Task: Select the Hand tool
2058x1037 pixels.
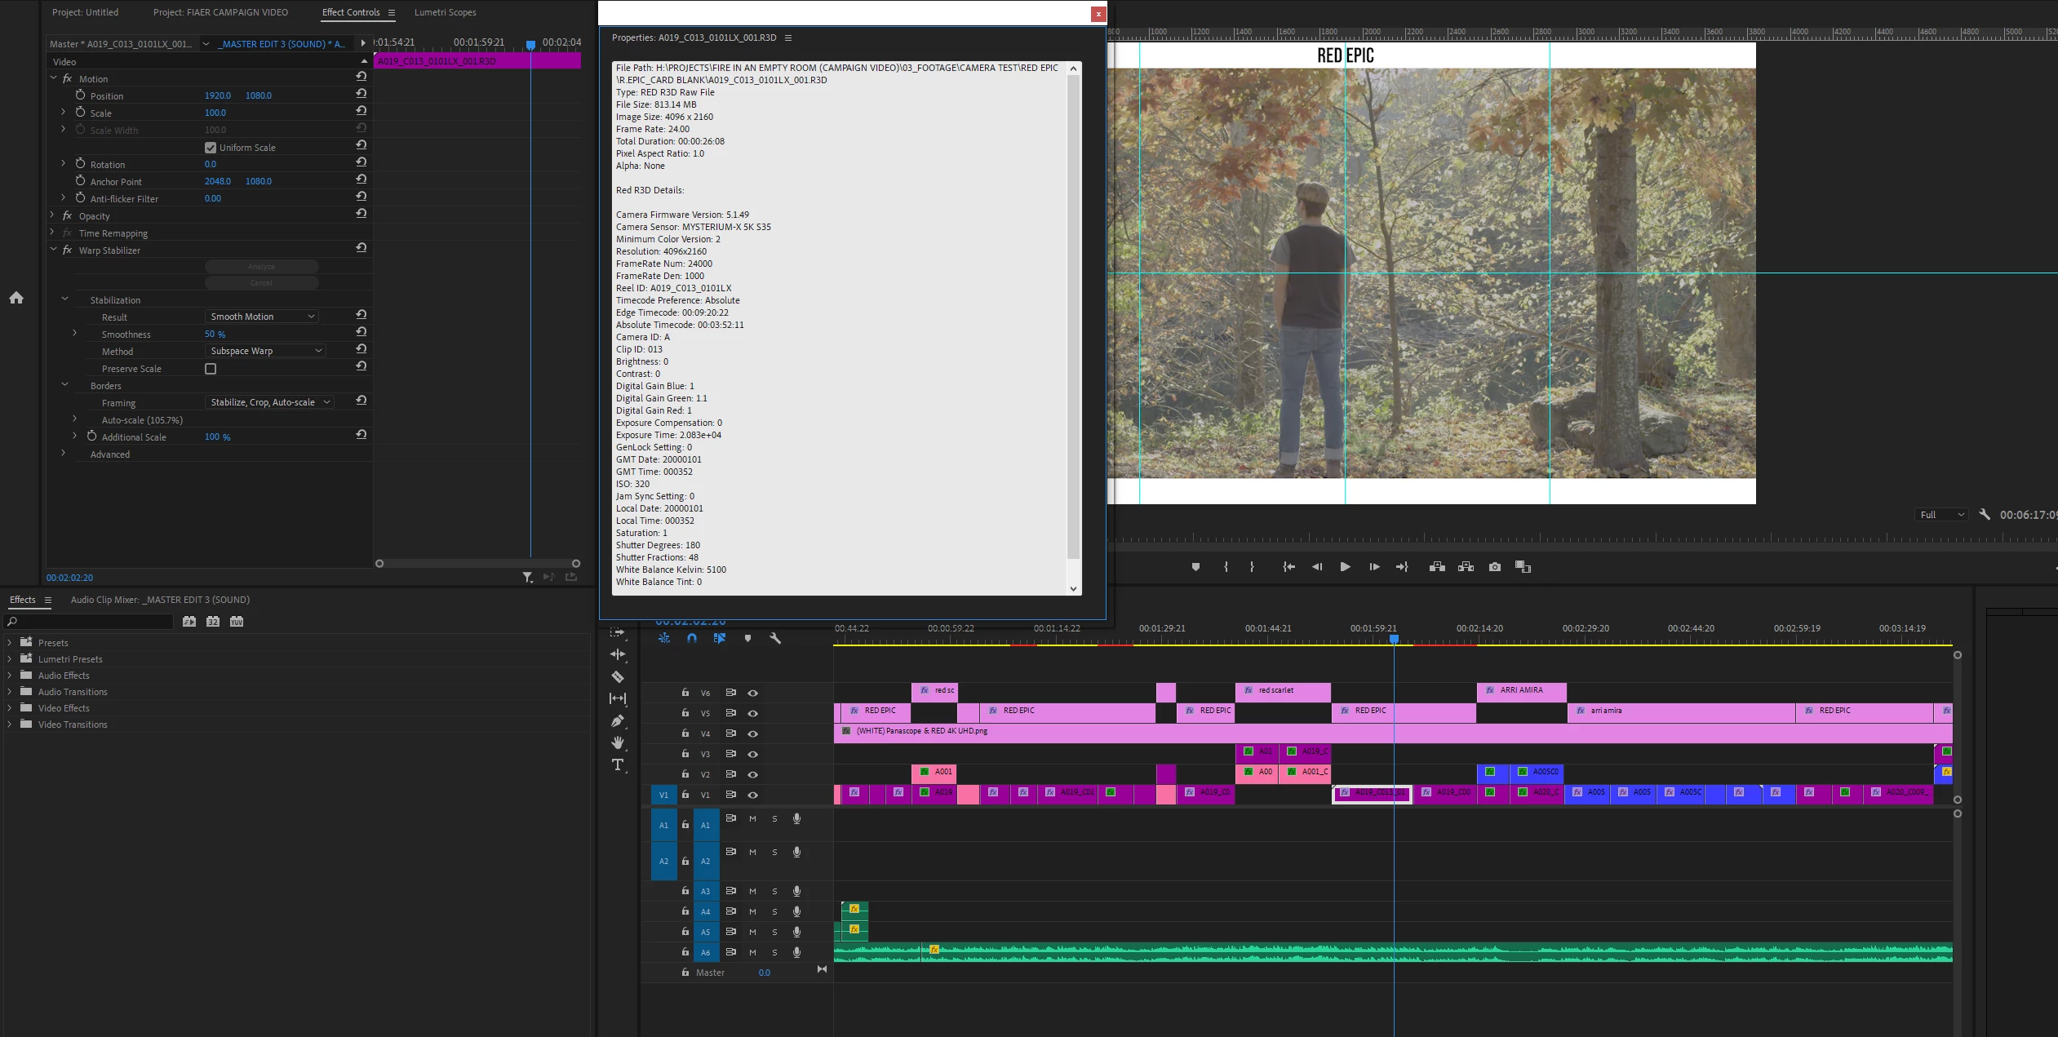Action: click(x=618, y=742)
